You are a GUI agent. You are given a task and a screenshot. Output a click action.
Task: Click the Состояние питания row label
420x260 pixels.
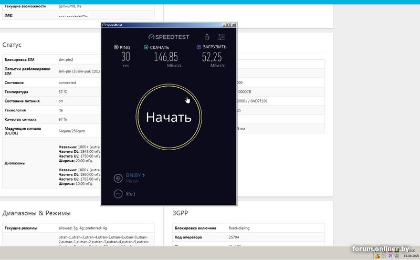pyautogui.click(x=22, y=101)
